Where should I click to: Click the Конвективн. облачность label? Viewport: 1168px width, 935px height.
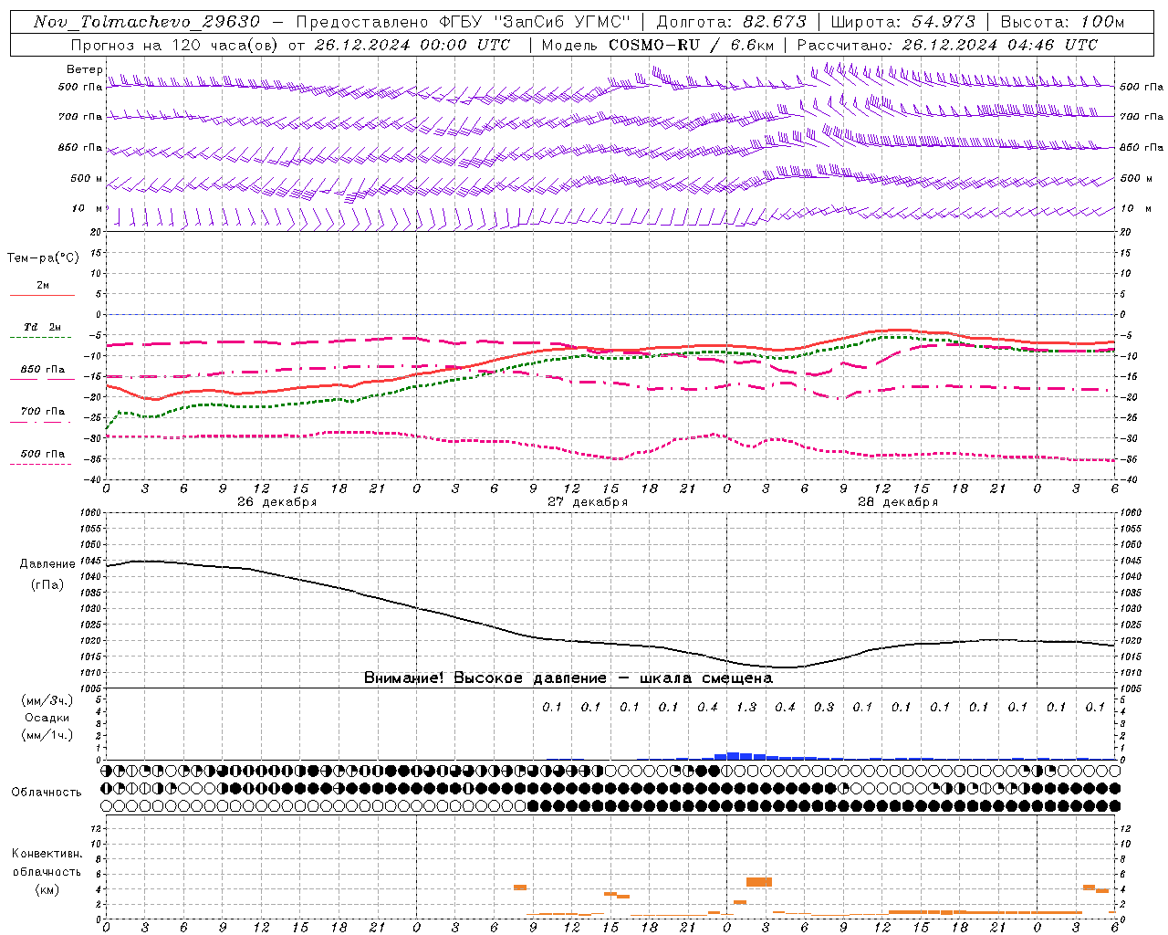[47, 863]
